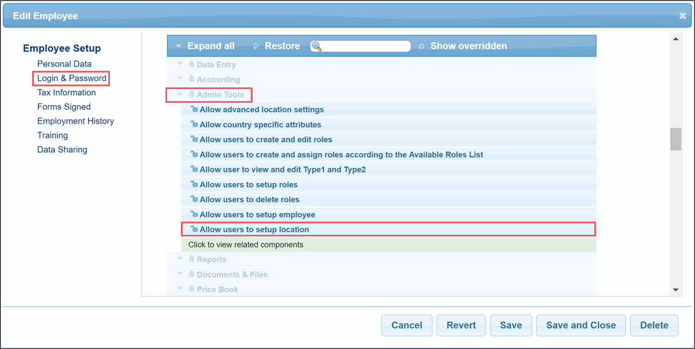The image size is (695, 349).
Task: Click the vertical scrollbar thumb
Action: [676, 139]
